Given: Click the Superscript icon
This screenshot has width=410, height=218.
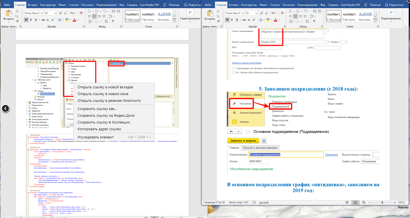Looking at the screenshot, I should pyautogui.click(x=53, y=20).
